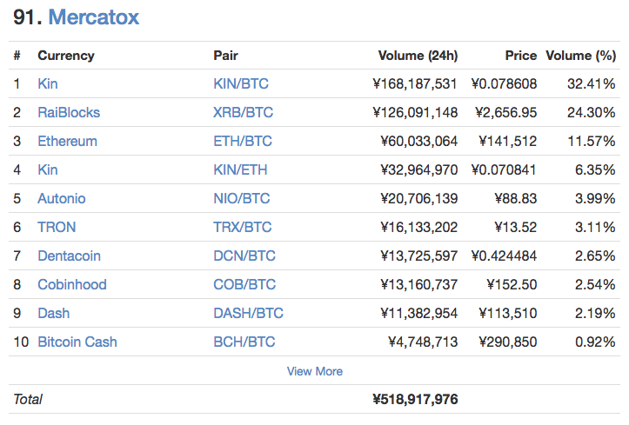
Task: Open Kin currency link in row 4
Action: point(48,169)
